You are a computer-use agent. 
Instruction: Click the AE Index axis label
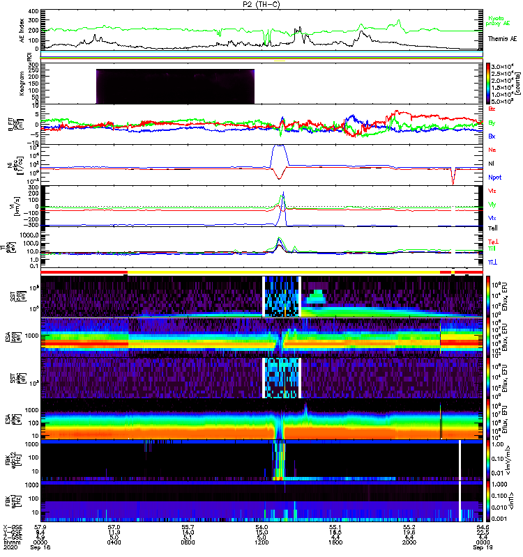(22, 31)
